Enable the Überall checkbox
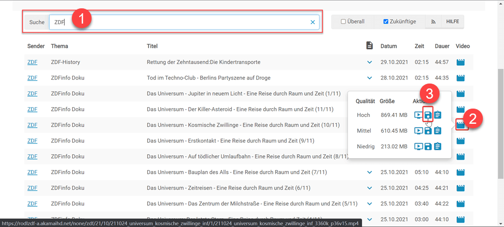504x227 pixels. click(x=343, y=22)
